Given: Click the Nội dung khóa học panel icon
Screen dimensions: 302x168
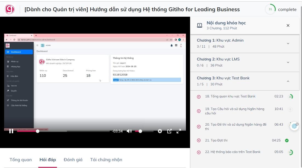Looking at the screenshot, I should tap(199, 25).
